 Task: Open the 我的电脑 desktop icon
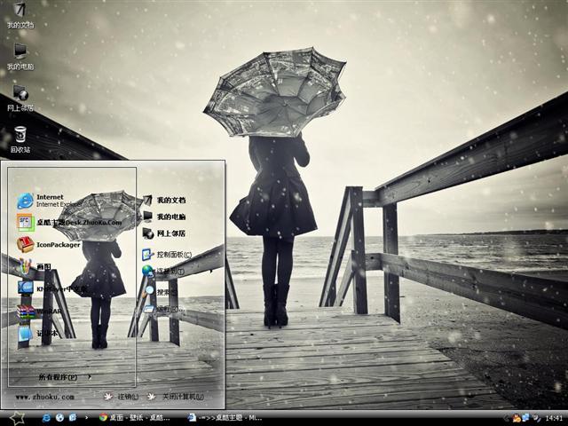tap(20, 56)
